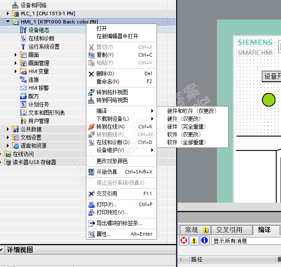Select 软件（仅更改）compile option
This screenshot has width=281, height=267.
tap(193, 134)
